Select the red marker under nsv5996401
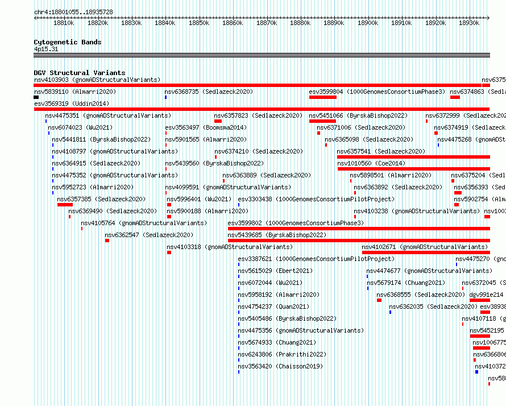506x406 pixels. pos(169,205)
